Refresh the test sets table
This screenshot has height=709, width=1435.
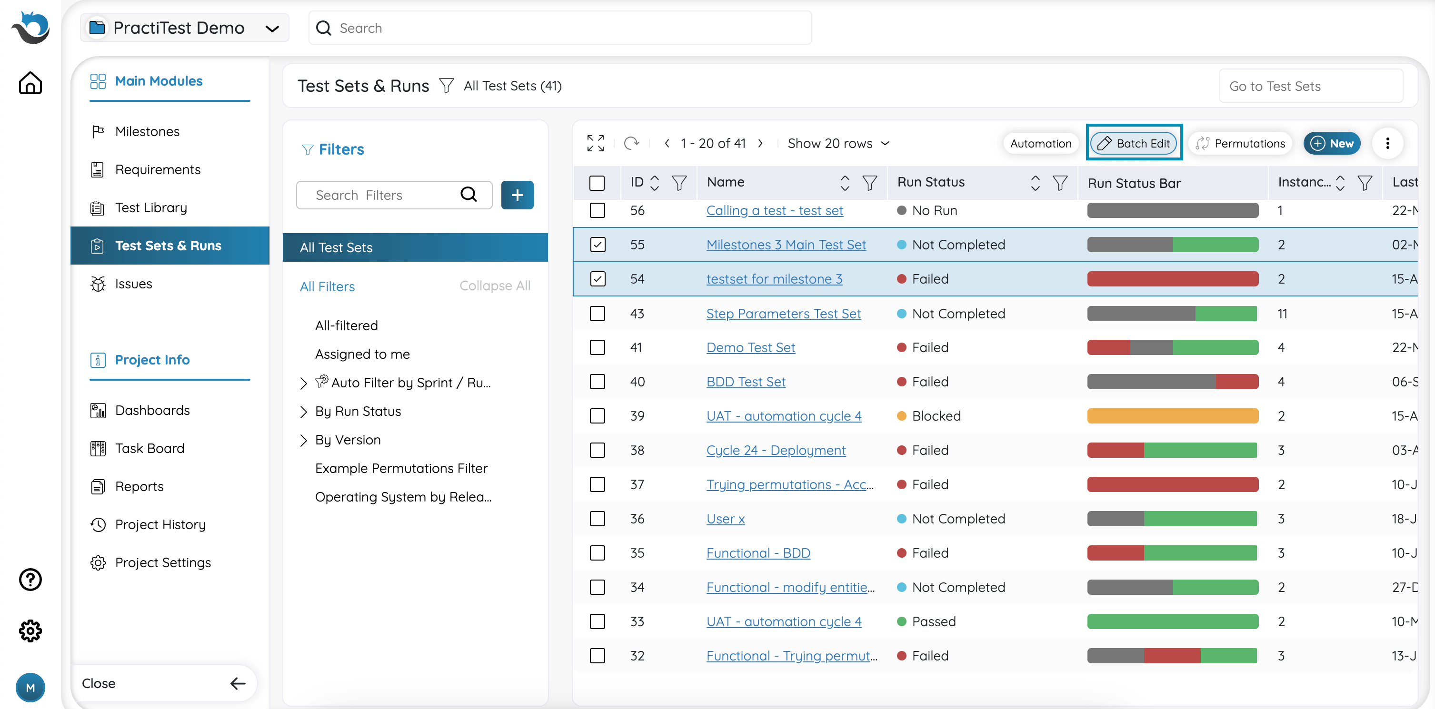click(631, 143)
